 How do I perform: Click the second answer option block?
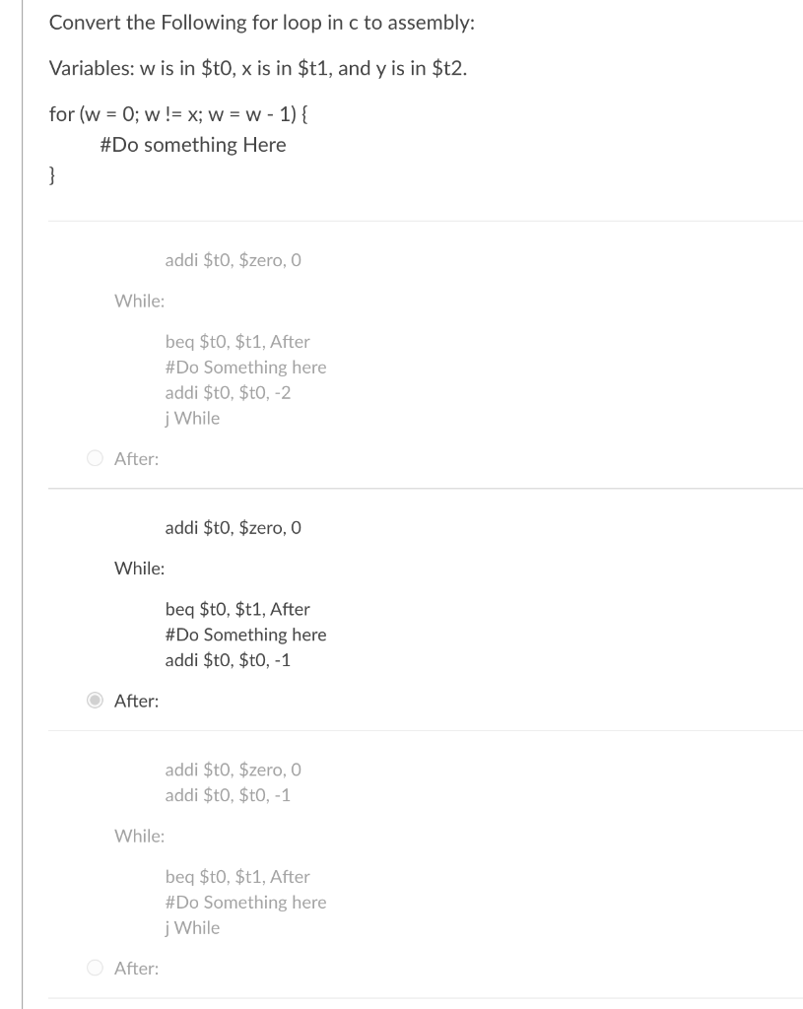click(296, 611)
